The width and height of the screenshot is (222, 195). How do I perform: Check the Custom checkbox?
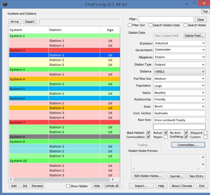coord(205,137)
